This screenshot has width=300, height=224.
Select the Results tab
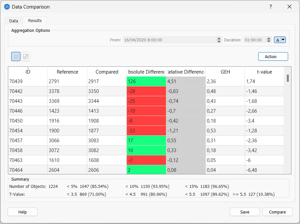click(x=35, y=20)
